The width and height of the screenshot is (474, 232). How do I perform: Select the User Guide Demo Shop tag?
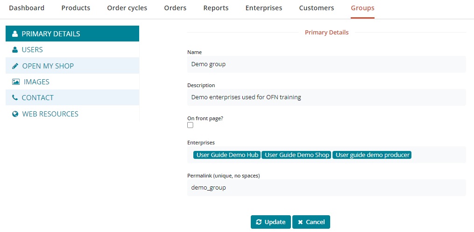[297, 155]
